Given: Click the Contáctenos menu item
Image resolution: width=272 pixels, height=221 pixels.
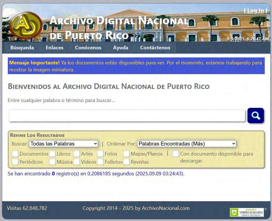Looking at the screenshot, I should coord(155,48).
